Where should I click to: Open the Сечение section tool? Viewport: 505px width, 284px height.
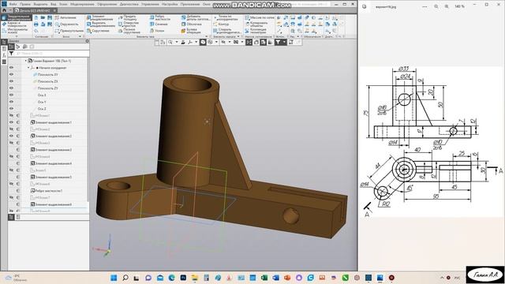click(159, 24)
